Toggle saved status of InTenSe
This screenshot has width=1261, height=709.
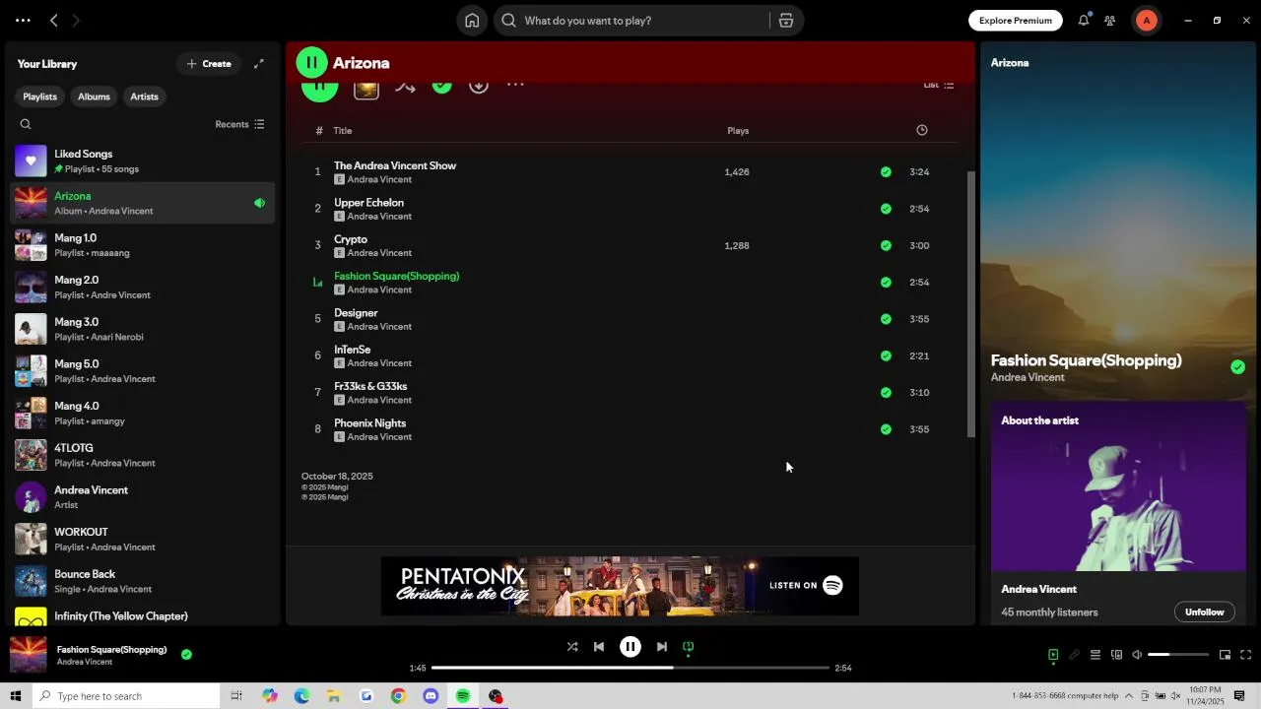click(x=886, y=356)
